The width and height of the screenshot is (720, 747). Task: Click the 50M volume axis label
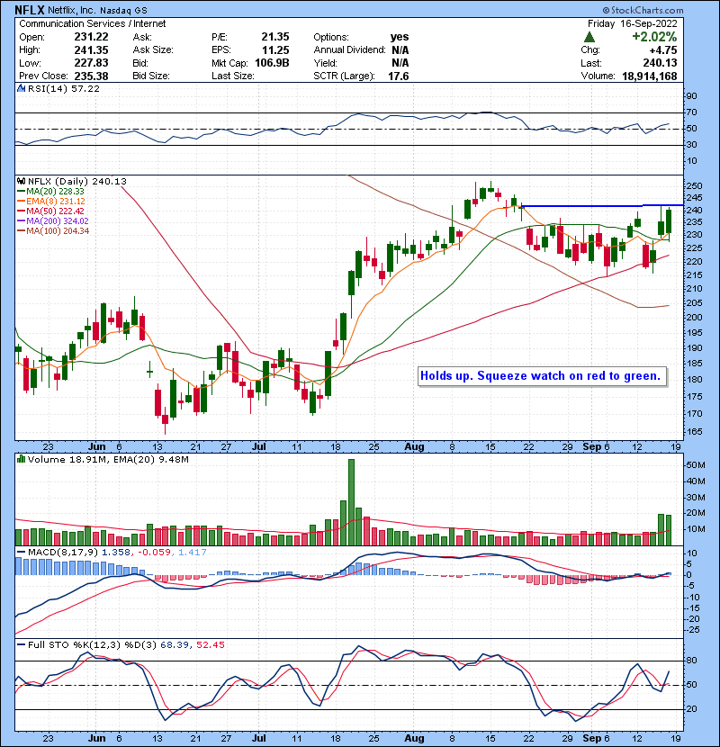pos(695,465)
